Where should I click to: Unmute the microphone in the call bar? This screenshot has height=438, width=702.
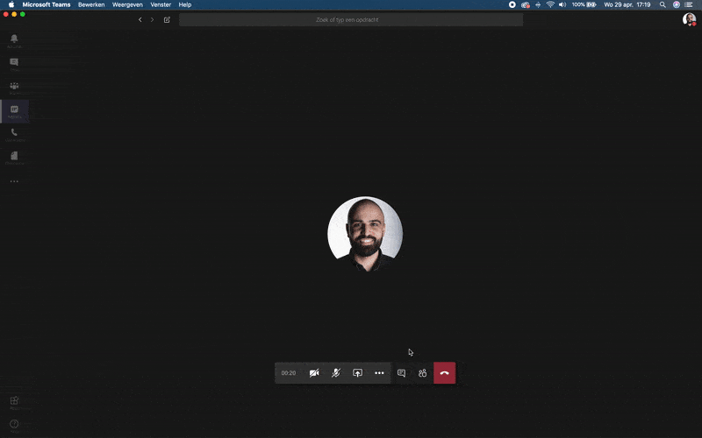336,373
